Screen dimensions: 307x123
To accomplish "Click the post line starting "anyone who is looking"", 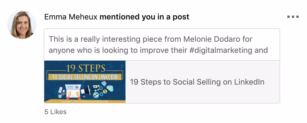I will 158,50.
